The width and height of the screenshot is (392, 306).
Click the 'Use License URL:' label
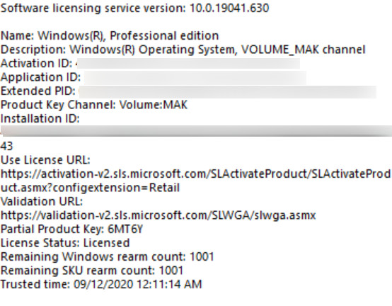pyautogui.click(x=45, y=160)
